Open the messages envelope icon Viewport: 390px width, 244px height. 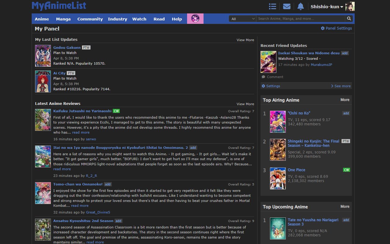point(286,6)
